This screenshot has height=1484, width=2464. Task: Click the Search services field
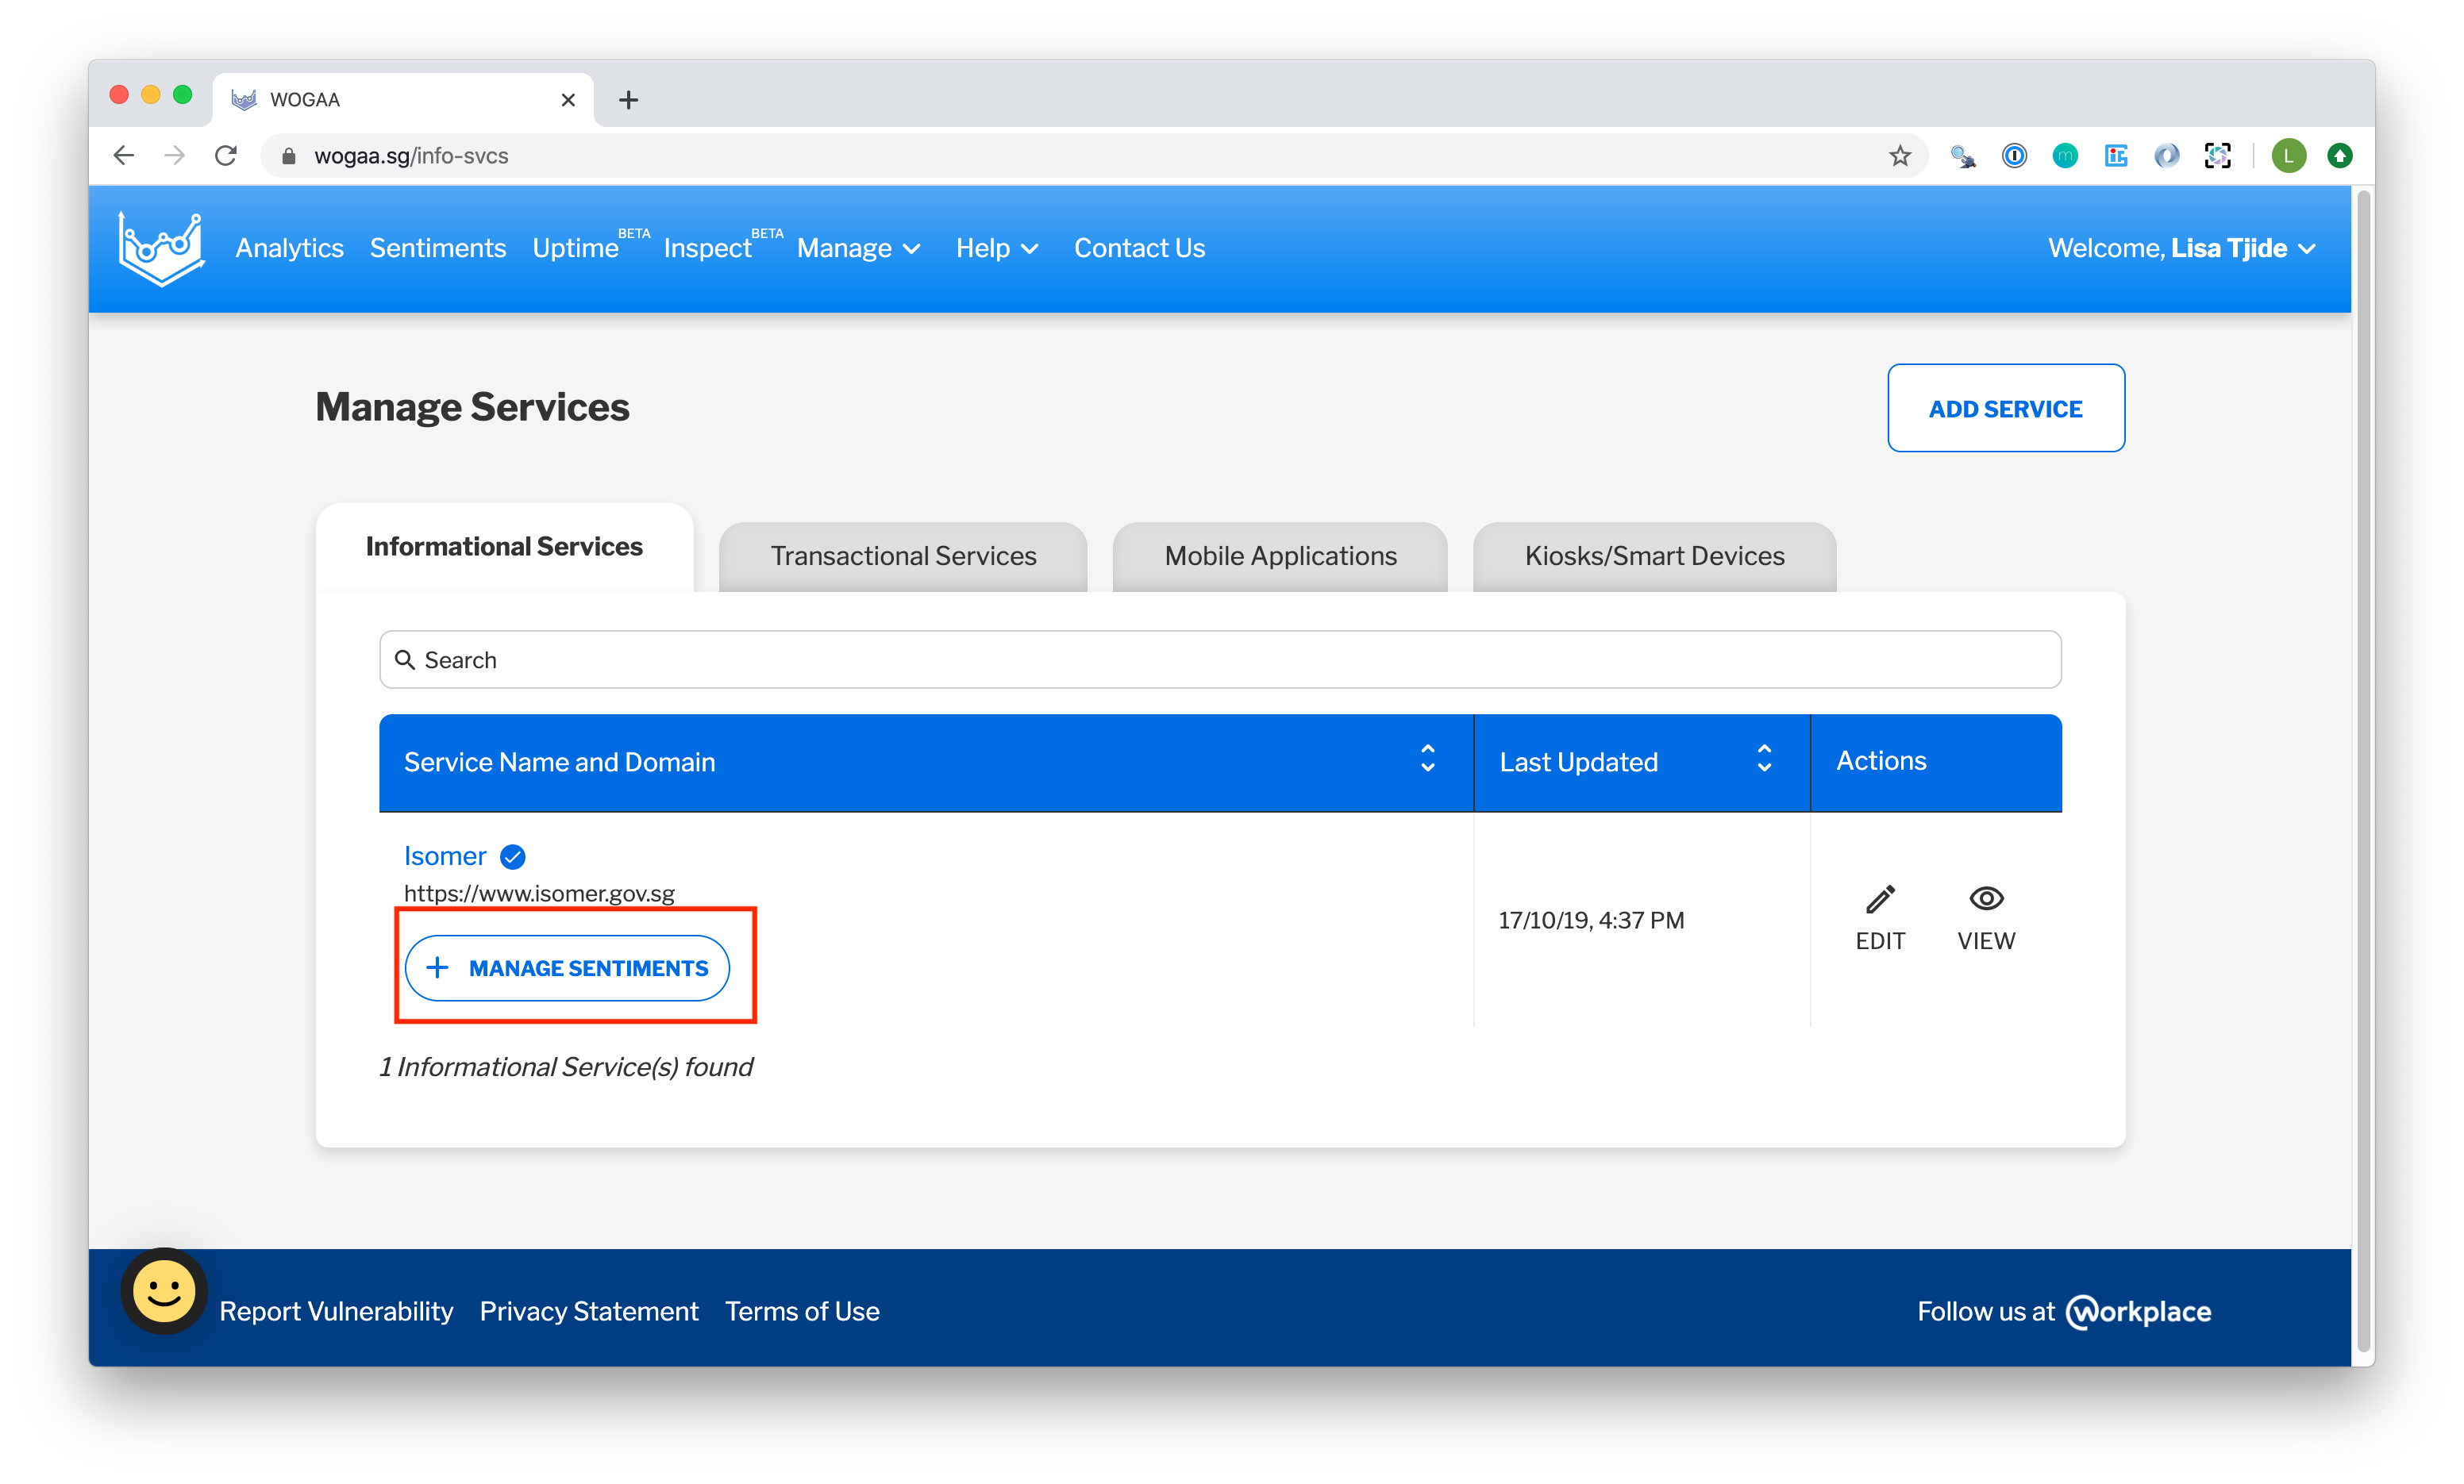[x=1220, y=660]
